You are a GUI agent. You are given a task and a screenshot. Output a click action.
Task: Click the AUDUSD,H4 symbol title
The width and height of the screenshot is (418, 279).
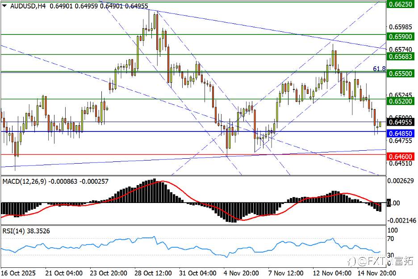28,6
